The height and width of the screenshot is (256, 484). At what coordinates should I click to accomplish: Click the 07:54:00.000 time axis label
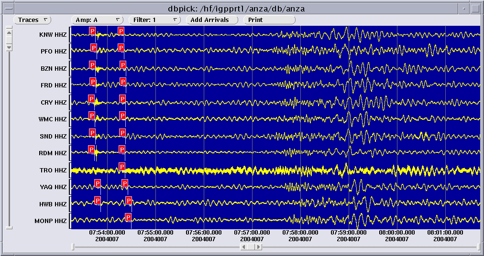pyautogui.click(x=107, y=233)
